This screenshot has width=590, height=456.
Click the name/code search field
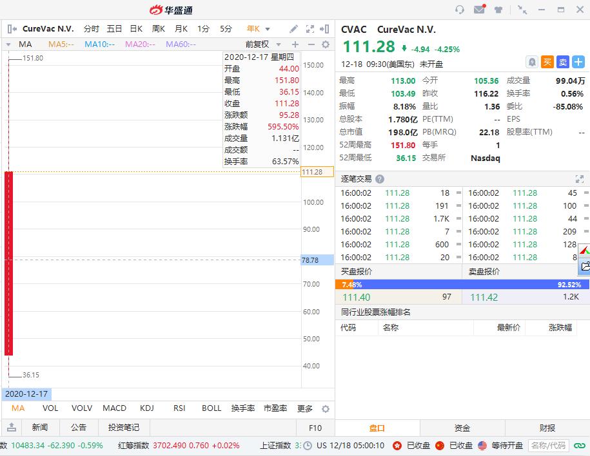coord(548,446)
